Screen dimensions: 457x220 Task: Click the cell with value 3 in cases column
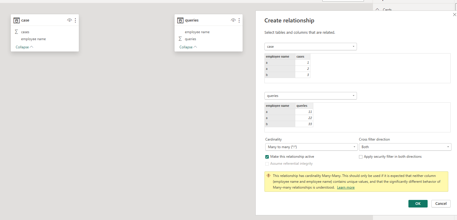(x=303, y=75)
